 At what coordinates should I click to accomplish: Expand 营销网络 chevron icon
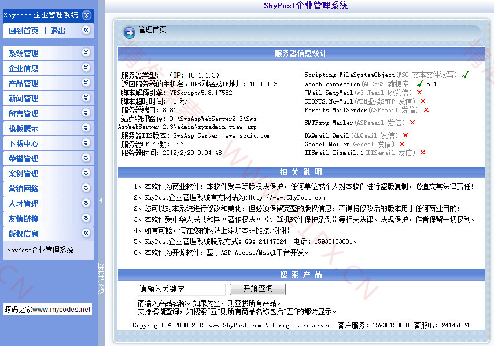(x=86, y=188)
